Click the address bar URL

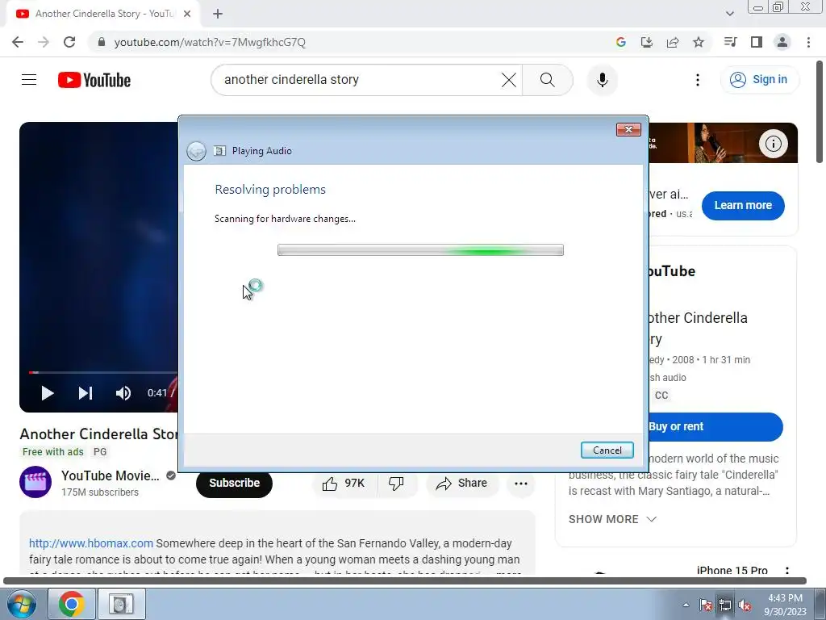coord(210,42)
